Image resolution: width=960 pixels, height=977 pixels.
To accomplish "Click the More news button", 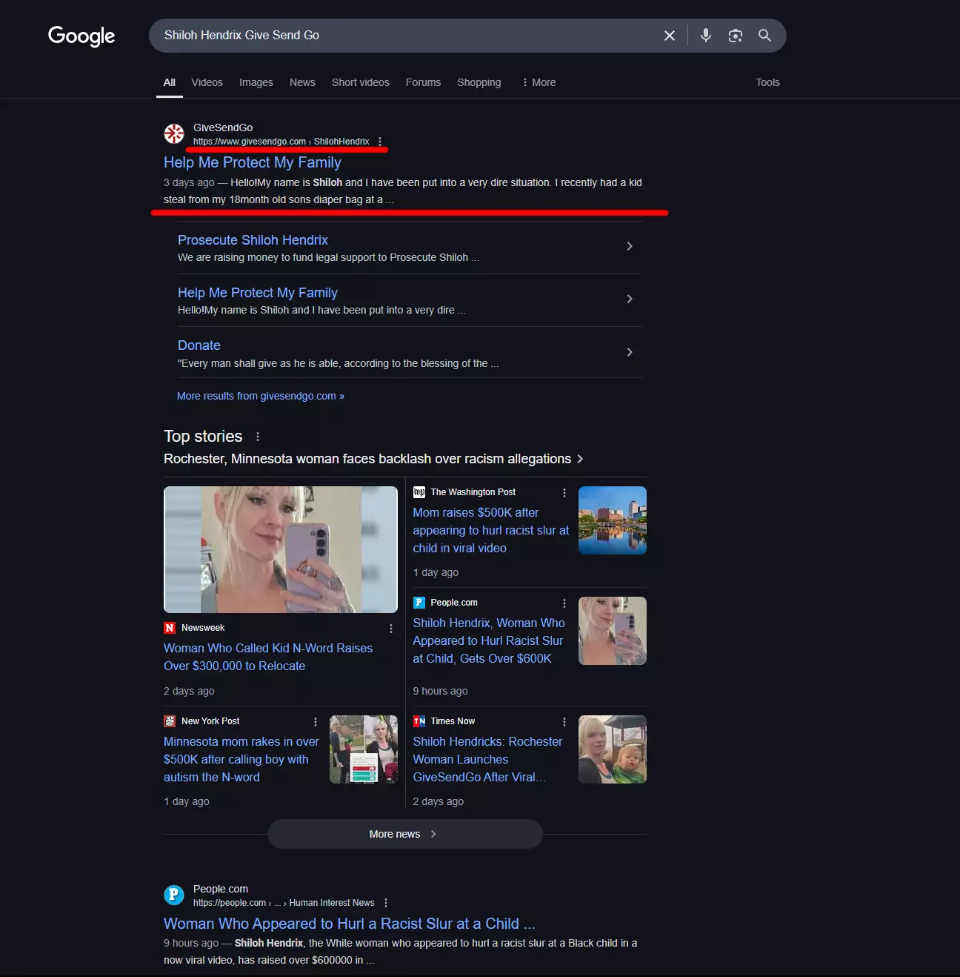I will [x=404, y=834].
